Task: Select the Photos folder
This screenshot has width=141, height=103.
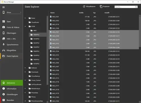Action: click(32, 97)
